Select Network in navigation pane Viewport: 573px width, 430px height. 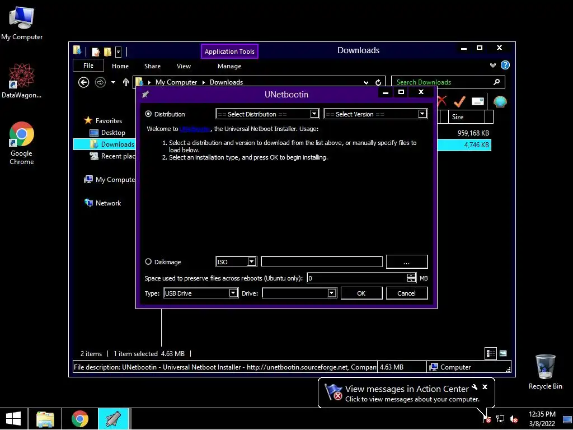click(x=108, y=203)
